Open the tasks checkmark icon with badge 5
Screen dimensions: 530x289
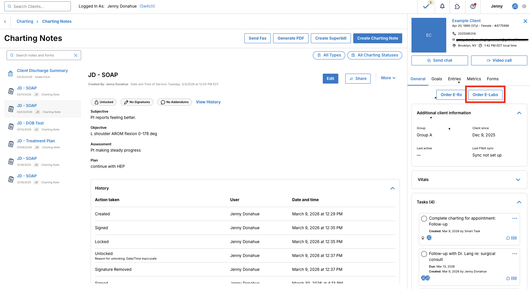[x=426, y=6]
